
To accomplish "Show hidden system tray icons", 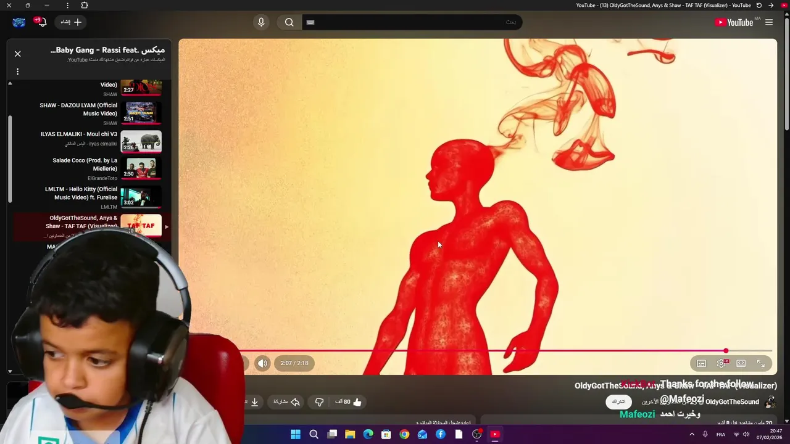I will coord(691,435).
